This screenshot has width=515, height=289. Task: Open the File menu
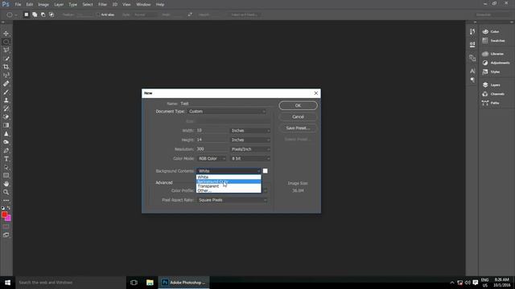(x=18, y=5)
